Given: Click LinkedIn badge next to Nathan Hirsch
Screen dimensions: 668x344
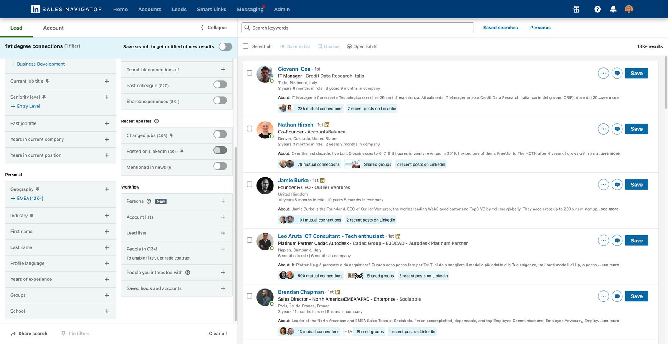Looking at the screenshot, I should click(327, 125).
